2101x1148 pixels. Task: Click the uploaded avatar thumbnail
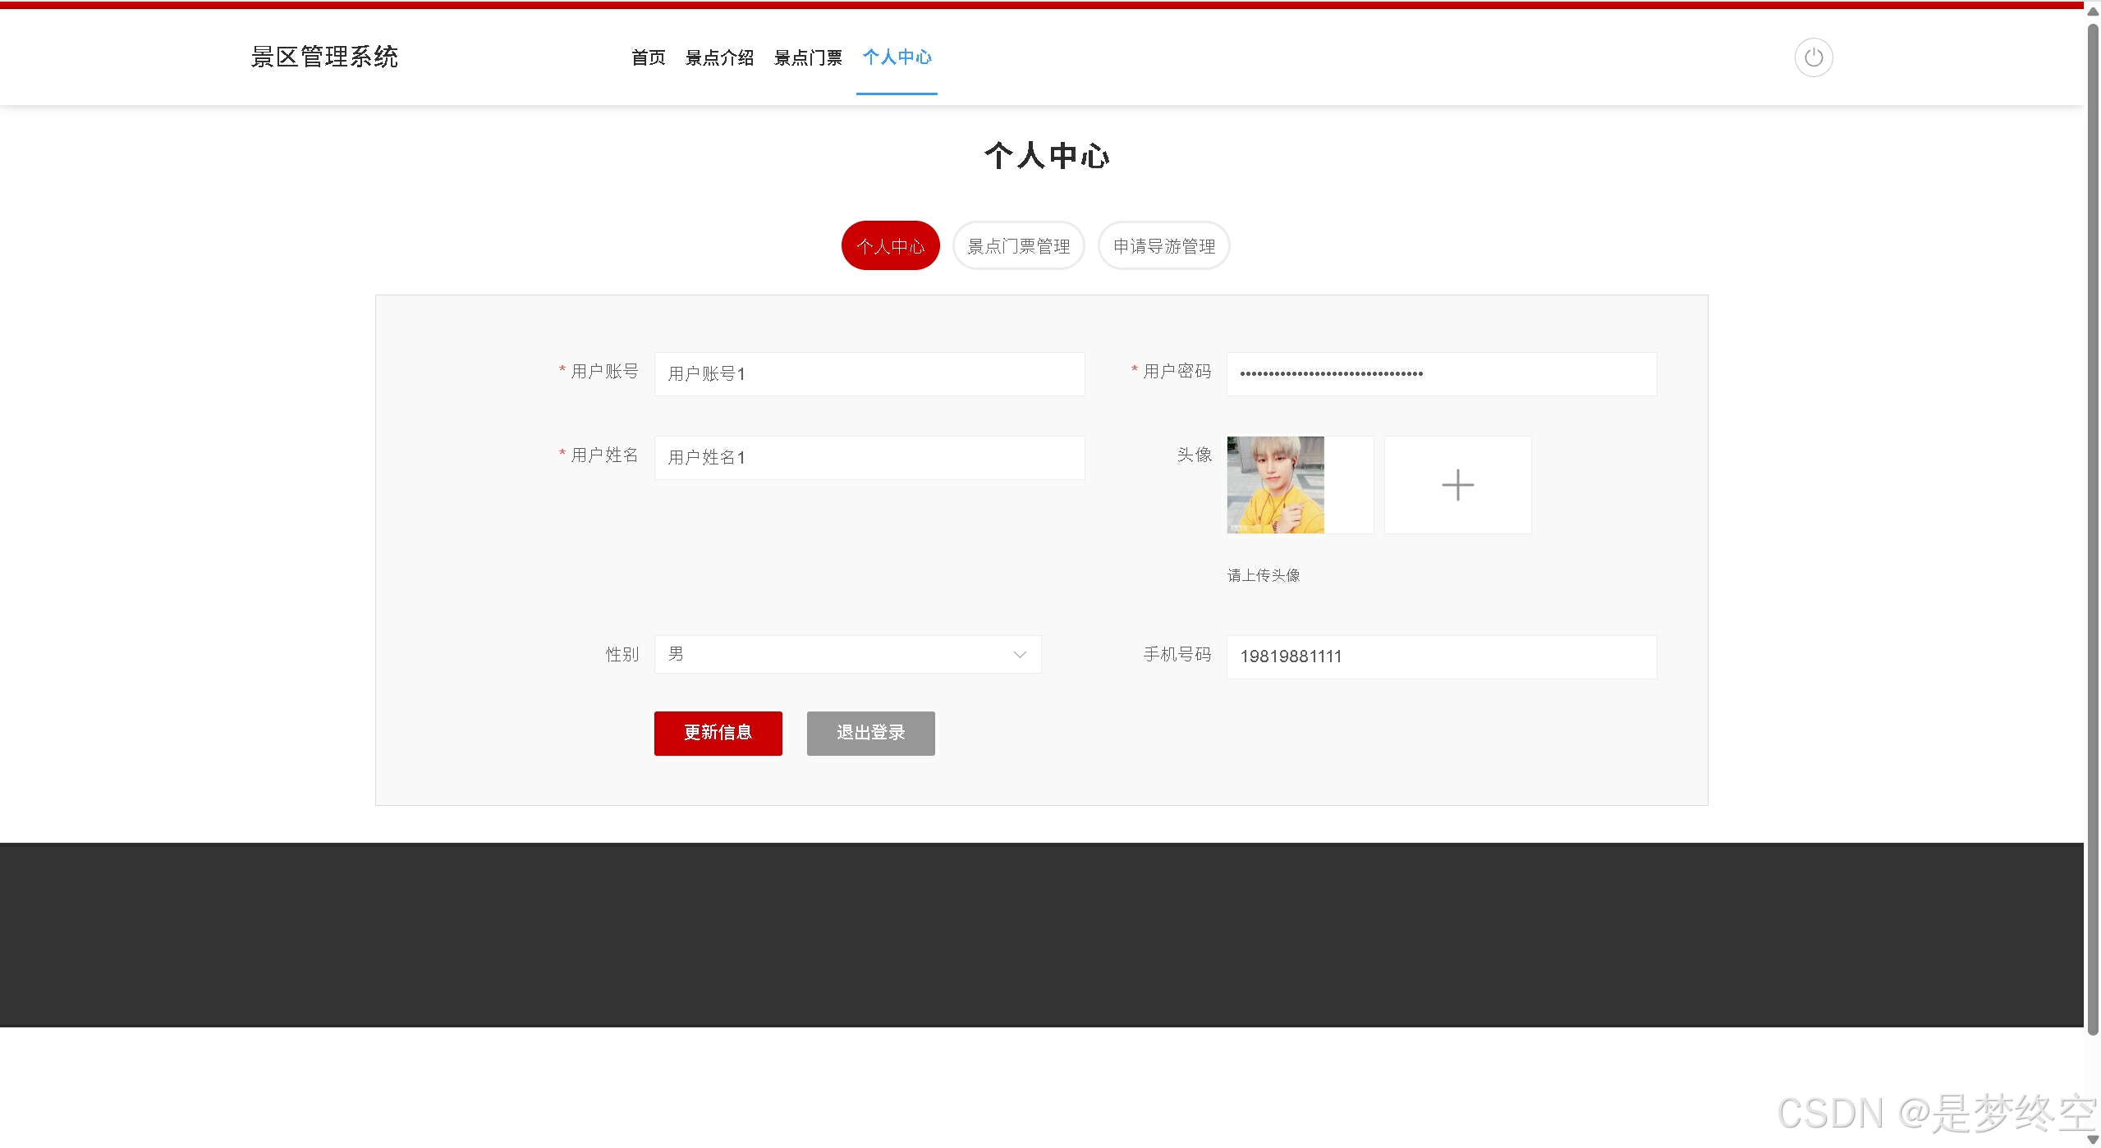[x=1275, y=485]
